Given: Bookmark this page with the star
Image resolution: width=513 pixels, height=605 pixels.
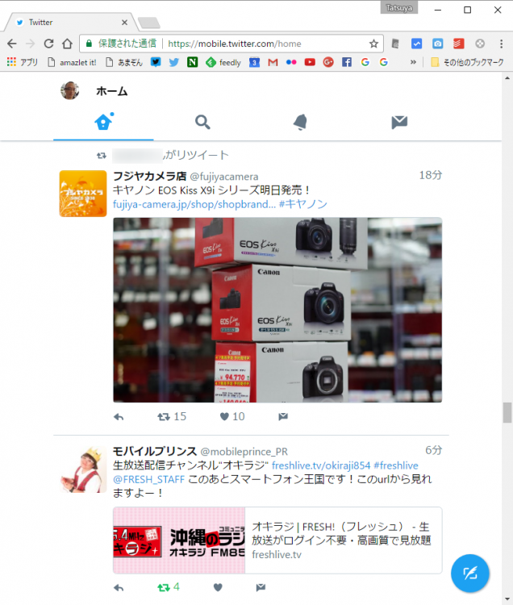Looking at the screenshot, I should [373, 44].
